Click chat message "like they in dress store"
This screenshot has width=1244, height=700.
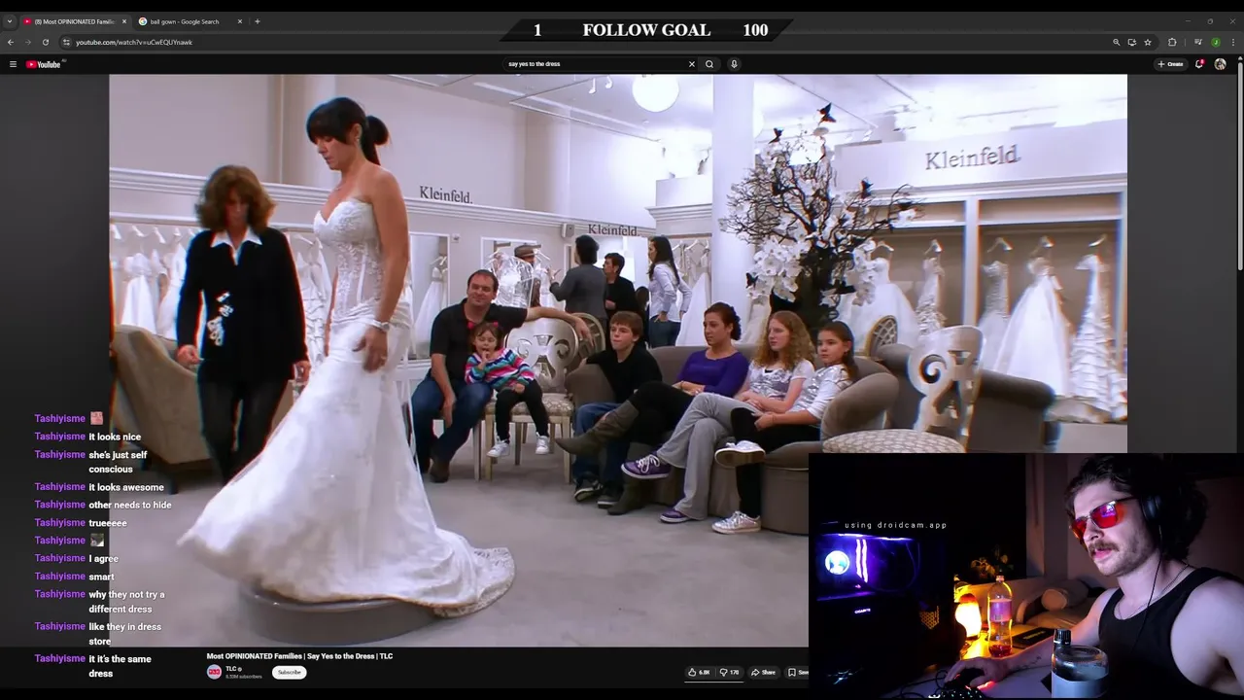point(124,634)
